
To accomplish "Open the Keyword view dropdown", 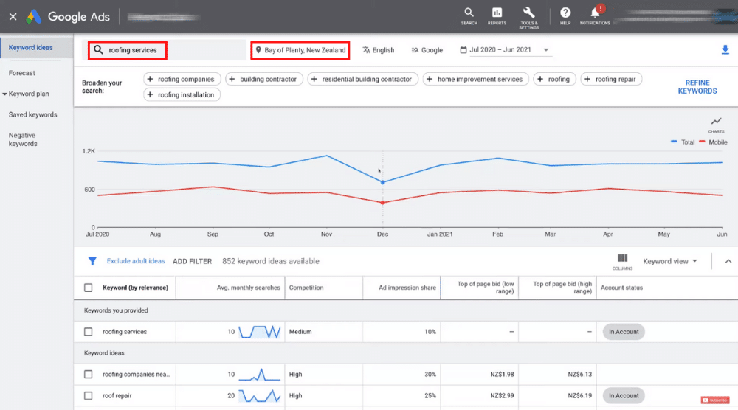I will click(x=670, y=261).
